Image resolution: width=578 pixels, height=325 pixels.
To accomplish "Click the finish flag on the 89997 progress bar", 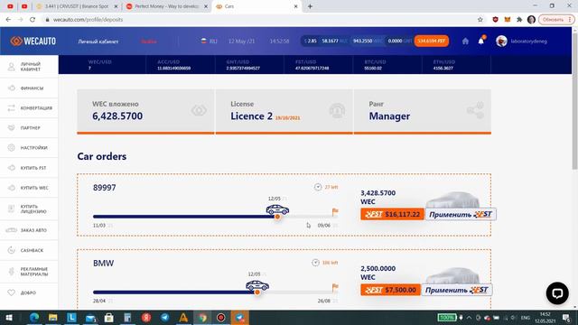I will 335,212.
